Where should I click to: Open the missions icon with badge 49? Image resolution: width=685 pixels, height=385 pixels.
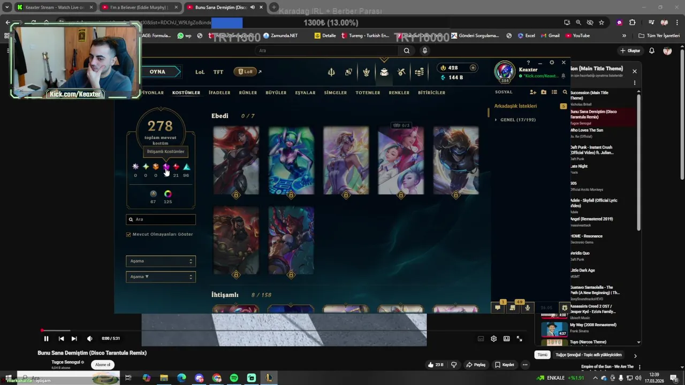coord(513,307)
